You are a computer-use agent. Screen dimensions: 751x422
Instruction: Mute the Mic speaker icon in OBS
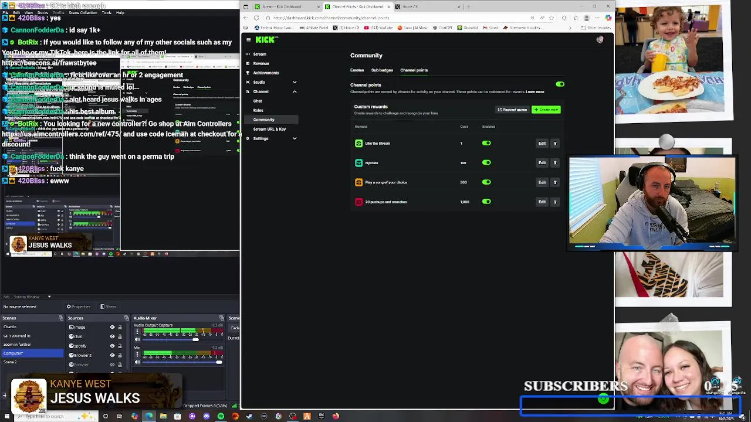point(138,362)
